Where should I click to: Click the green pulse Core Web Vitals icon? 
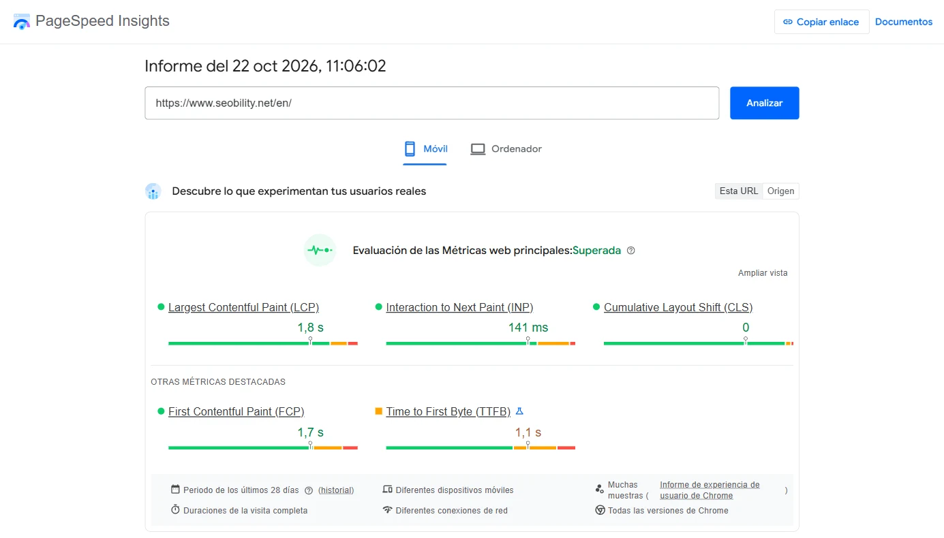tap(320, 250)
